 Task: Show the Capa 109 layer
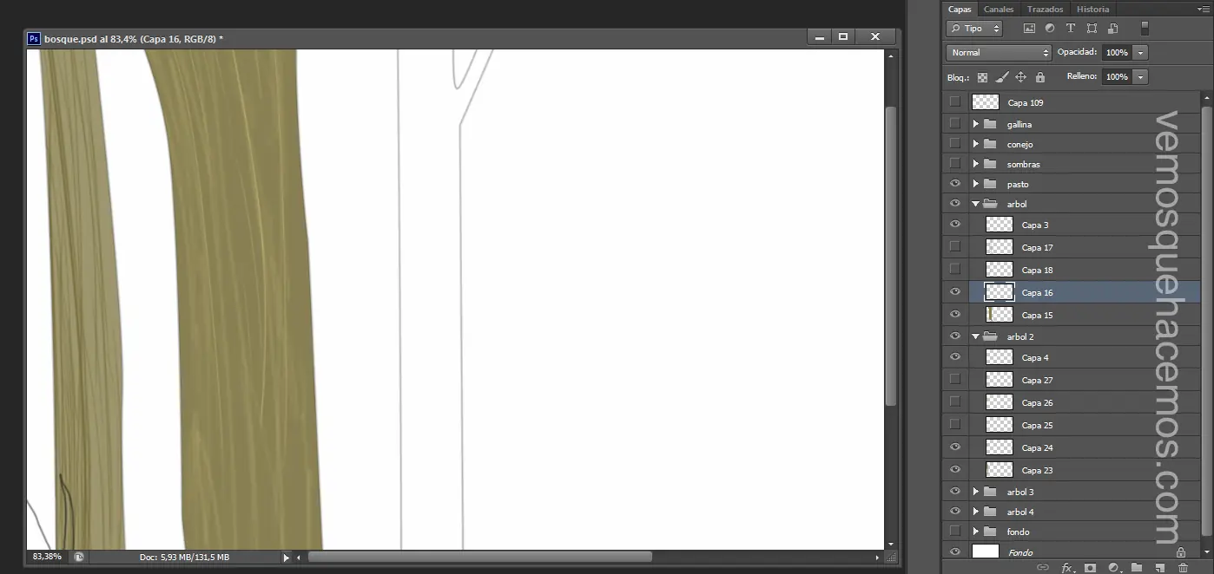pos(955,101)
